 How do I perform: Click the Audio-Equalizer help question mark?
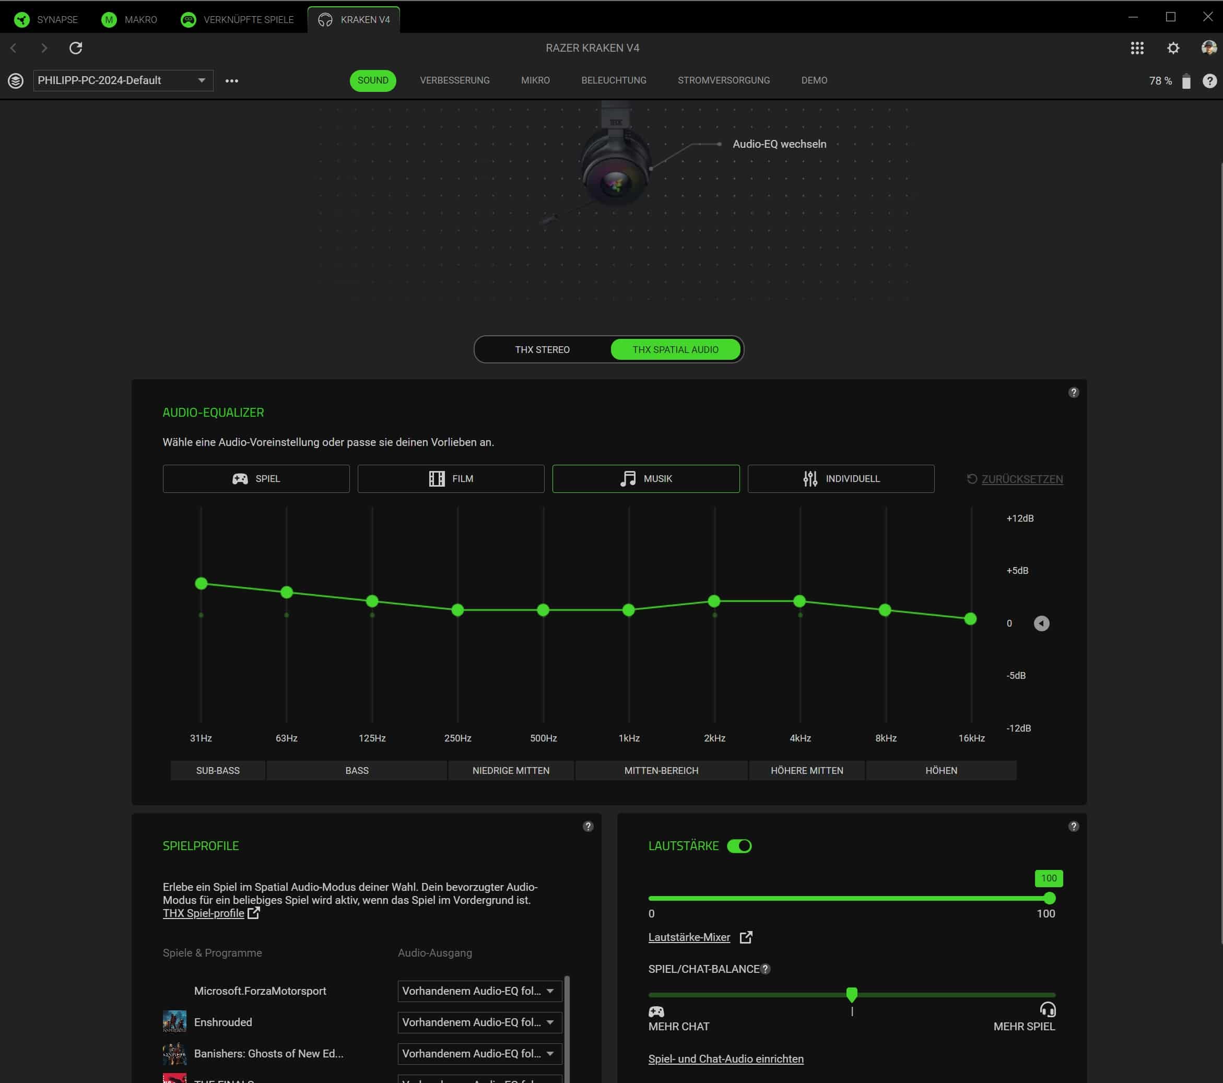point(1074,393)
